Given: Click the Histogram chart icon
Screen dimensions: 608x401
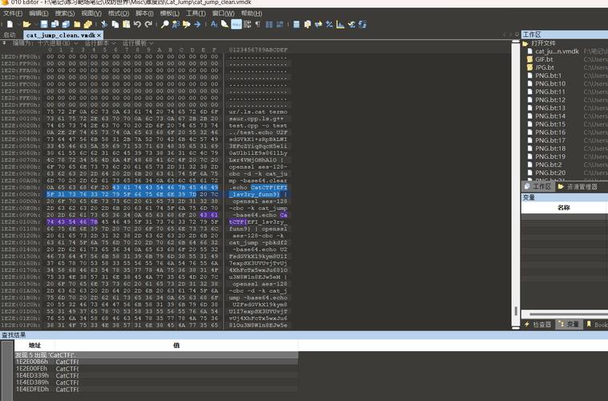Looking at the screenshot, I should click(x=340, y=24).
